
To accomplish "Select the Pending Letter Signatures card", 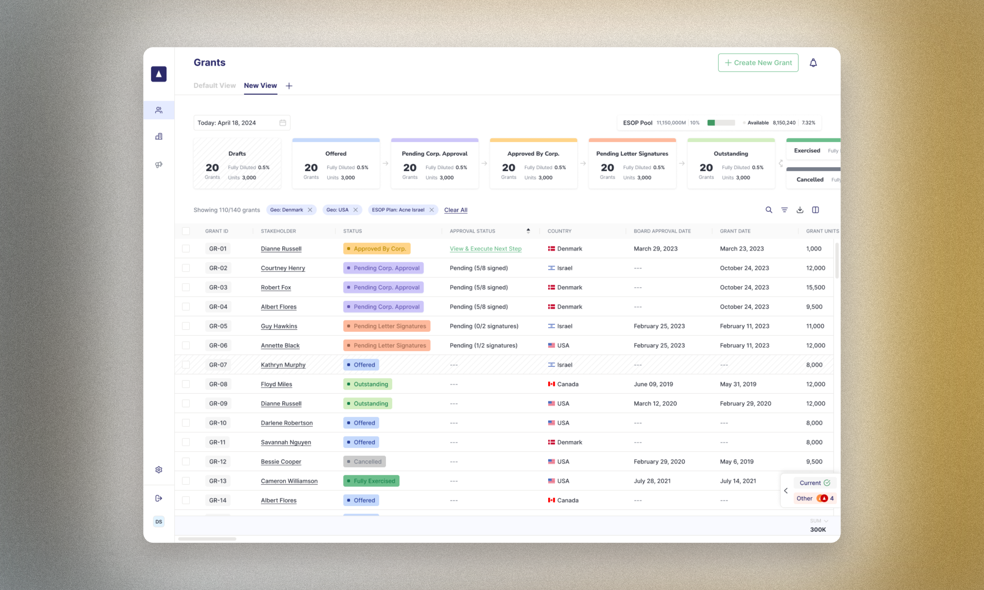I will (x=632, y=163).
